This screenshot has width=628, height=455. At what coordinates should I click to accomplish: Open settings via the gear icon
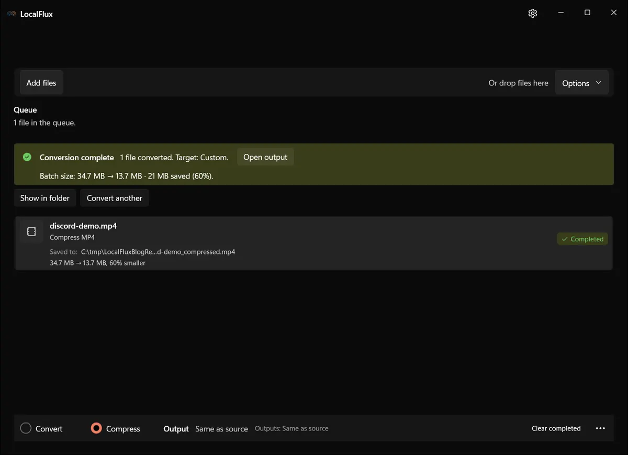(533, 13)
